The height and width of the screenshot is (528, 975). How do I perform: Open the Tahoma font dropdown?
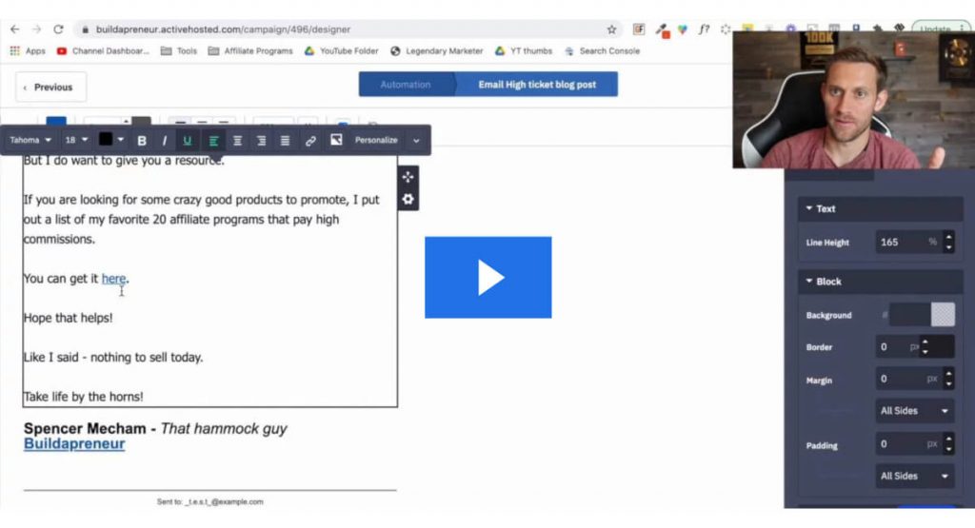[30, 140]
